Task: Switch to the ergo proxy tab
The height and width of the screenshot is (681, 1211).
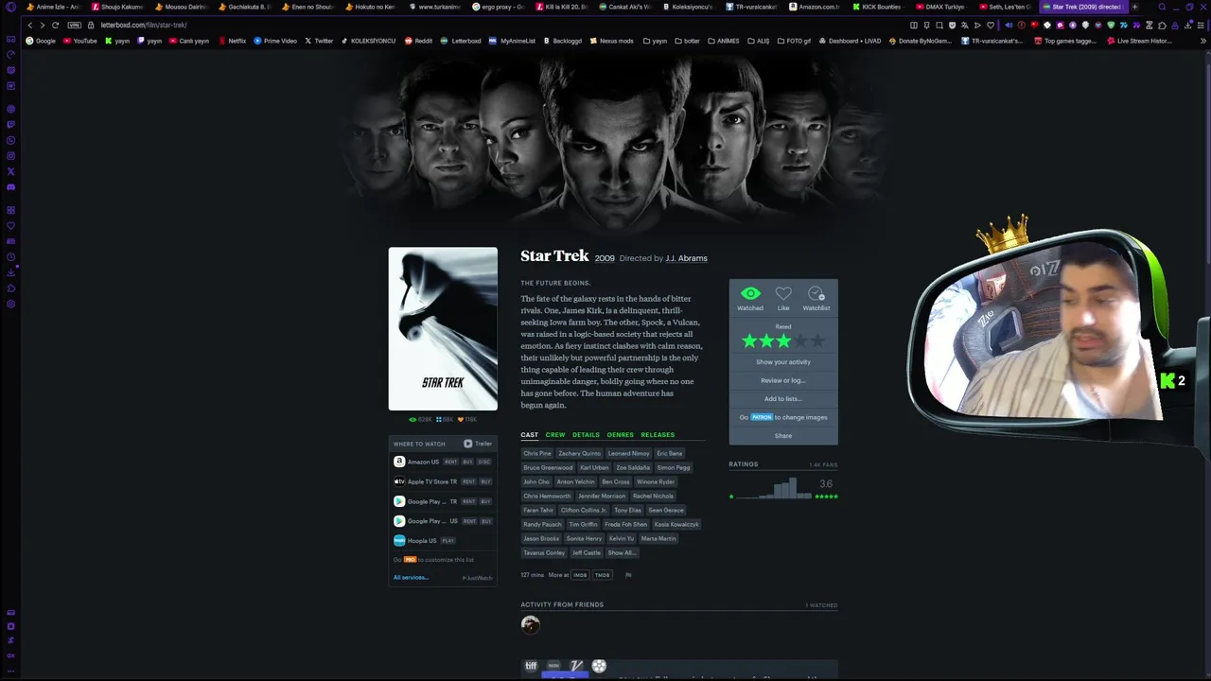Action: tap(498, 7)
